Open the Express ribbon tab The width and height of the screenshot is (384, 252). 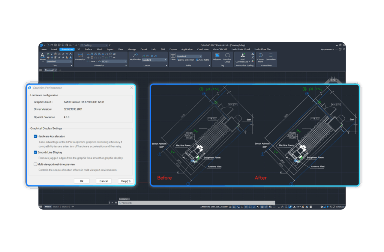(173, 49)
